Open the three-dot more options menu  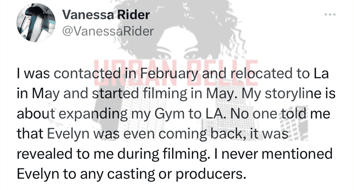(330, 15)
